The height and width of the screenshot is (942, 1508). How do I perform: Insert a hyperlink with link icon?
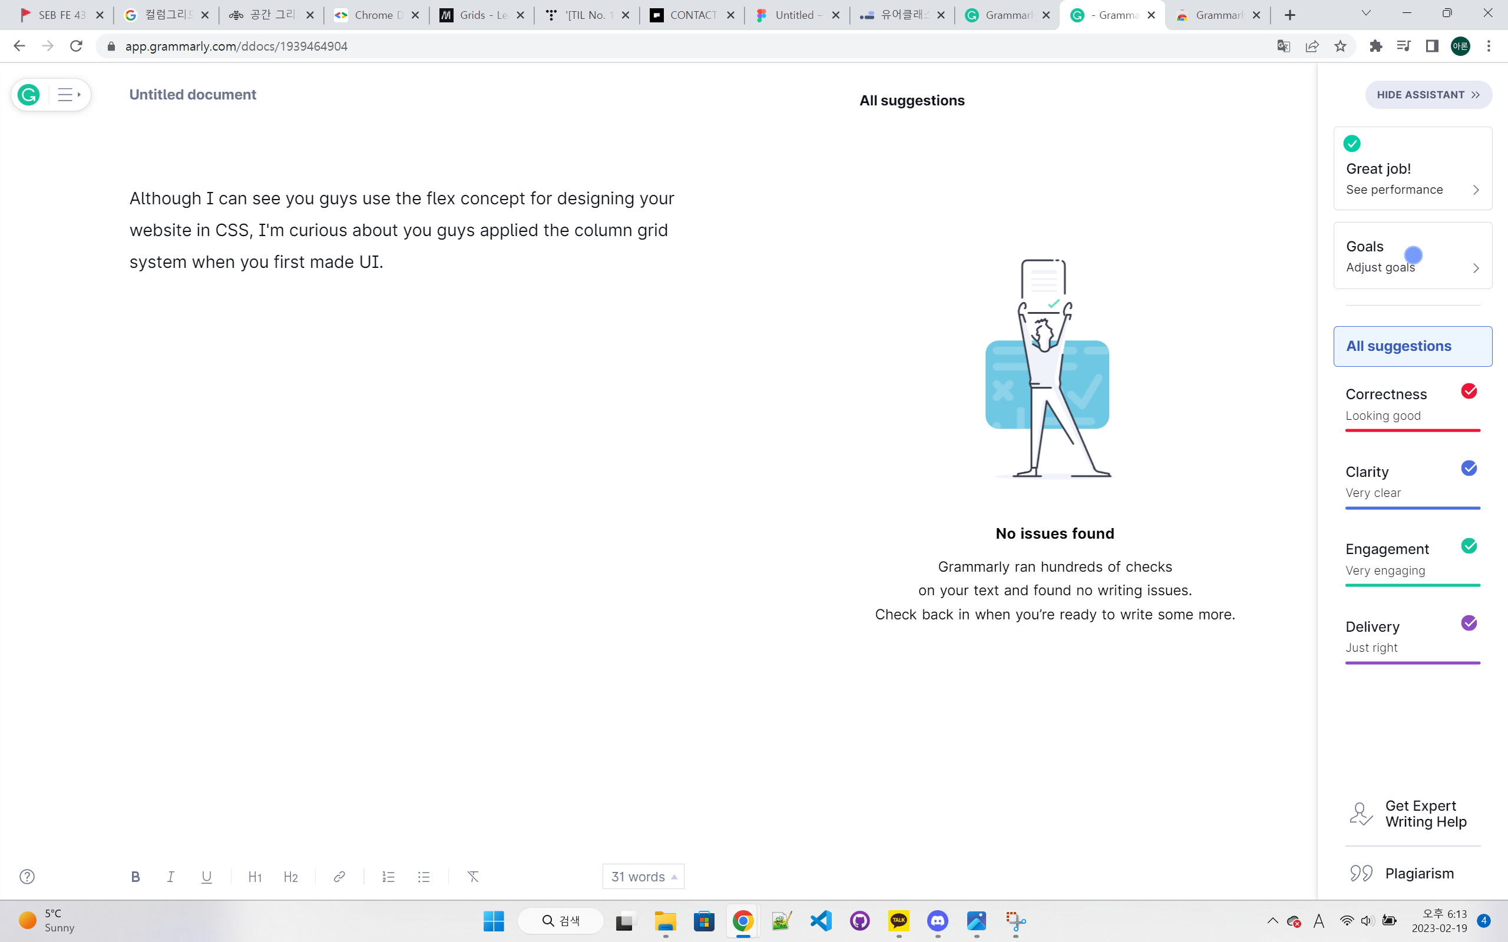point(339,877)
